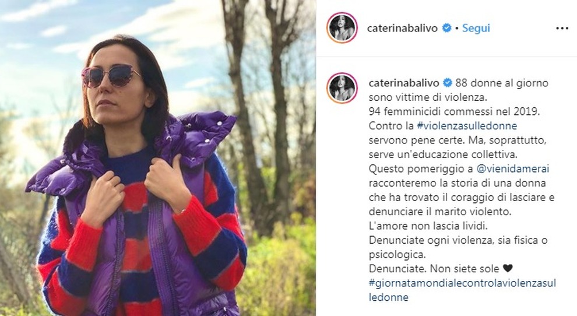The image size is (577, 316).
Task: Click the sunglasses in the photo
Action: pos(111,75)
